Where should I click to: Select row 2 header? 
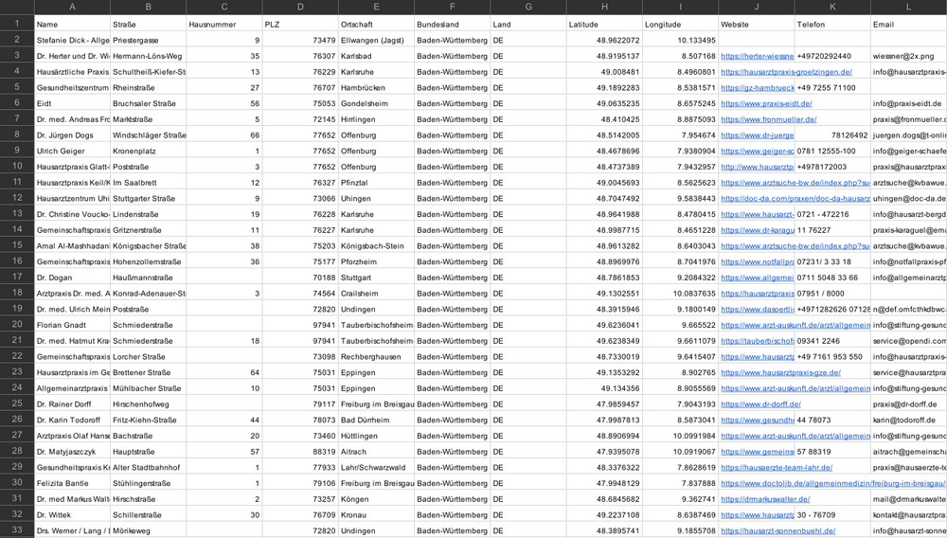pos(17,40)
